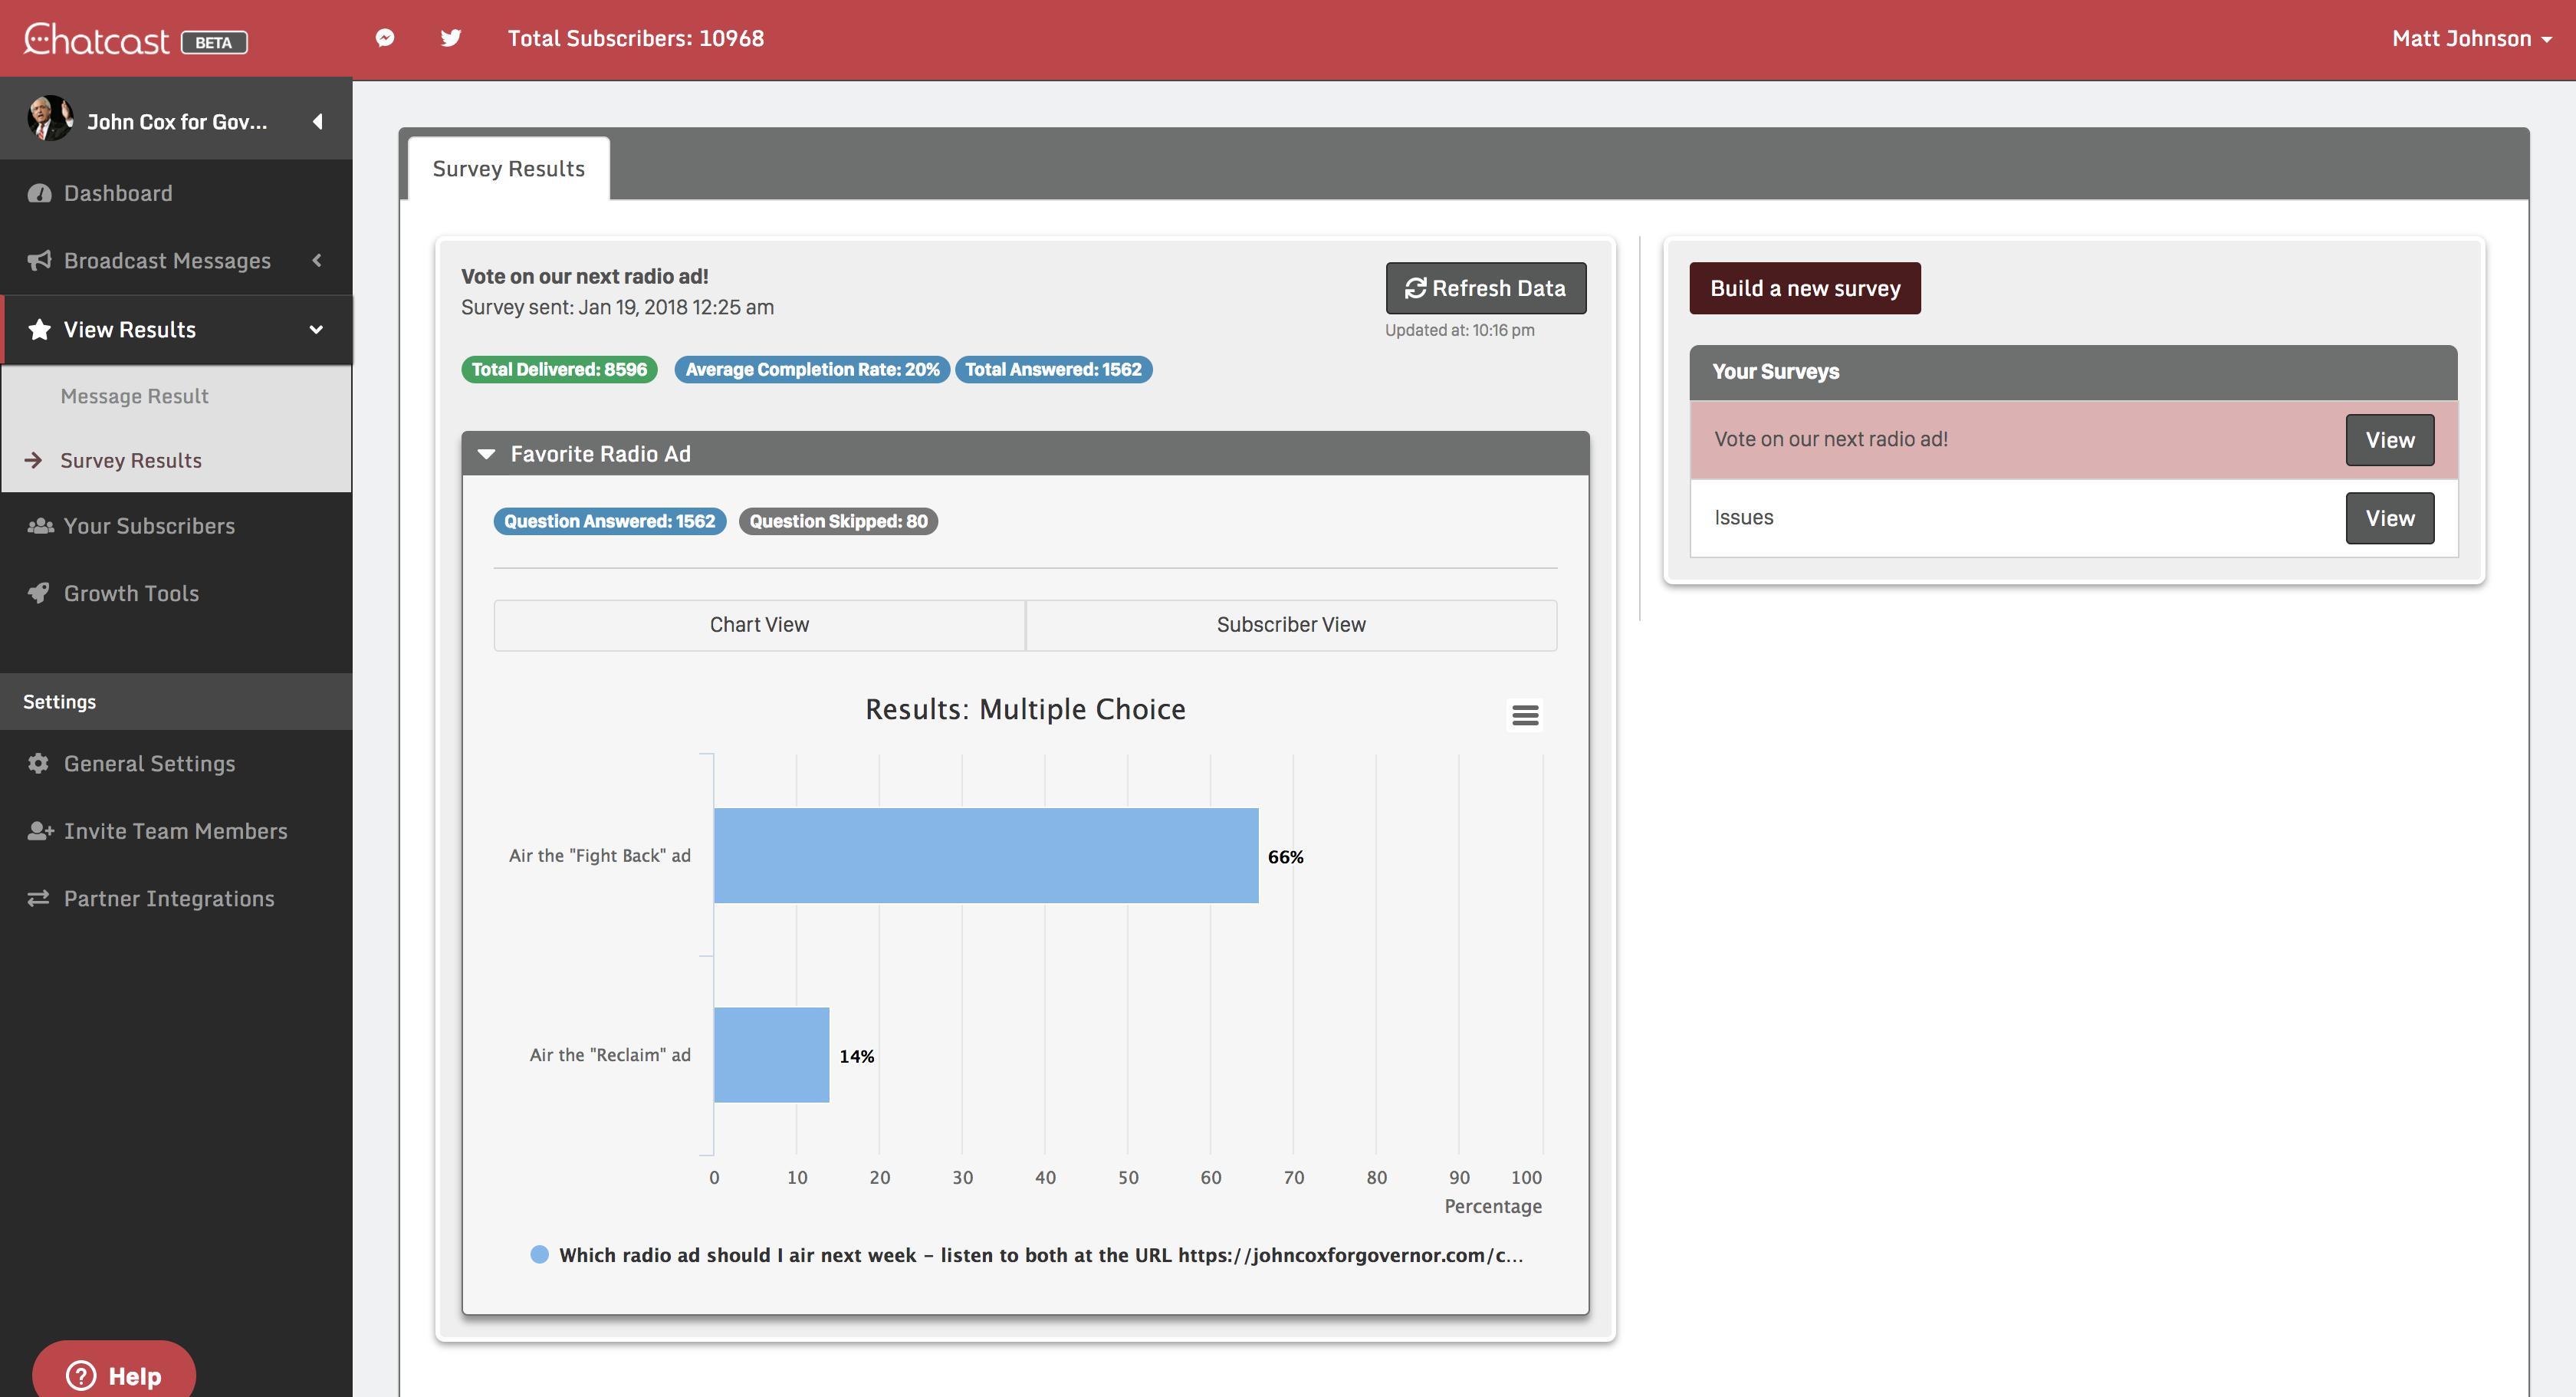Image resolution: width=2576 pixels, height=1397 pixels.
Task: Open Message Result in sidebar
Action: pos(134,396)
